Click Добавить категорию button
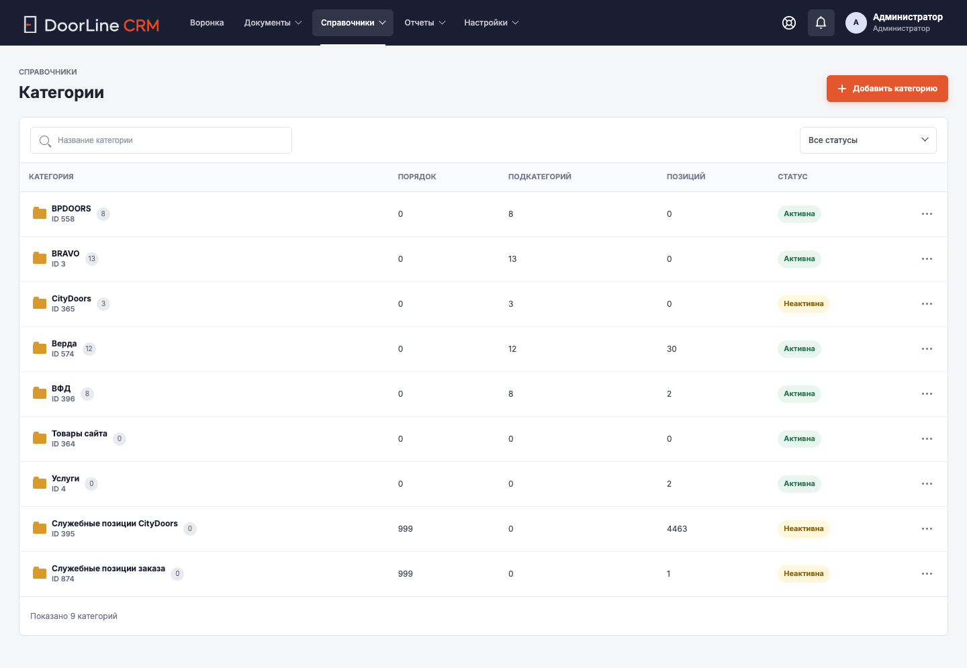Viewport: 967px width, 668px height. click(887, 89)
